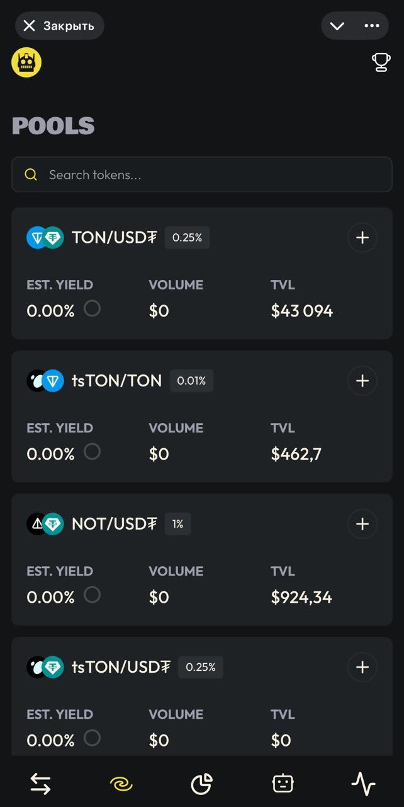The height and width of the screenshot is (807, 404).
Task: Open the activity pulse icon in bottom navigation
Action: pyautogui.click(x=364, y=783)
